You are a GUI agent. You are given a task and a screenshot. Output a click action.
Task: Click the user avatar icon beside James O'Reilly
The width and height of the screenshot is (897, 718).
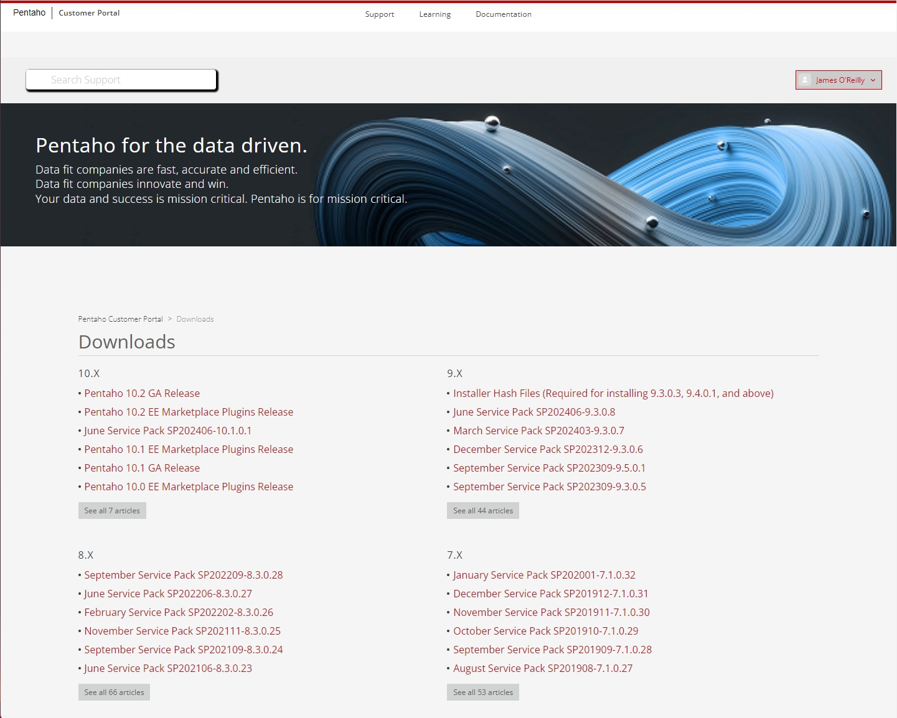click(x=805, y=80)
